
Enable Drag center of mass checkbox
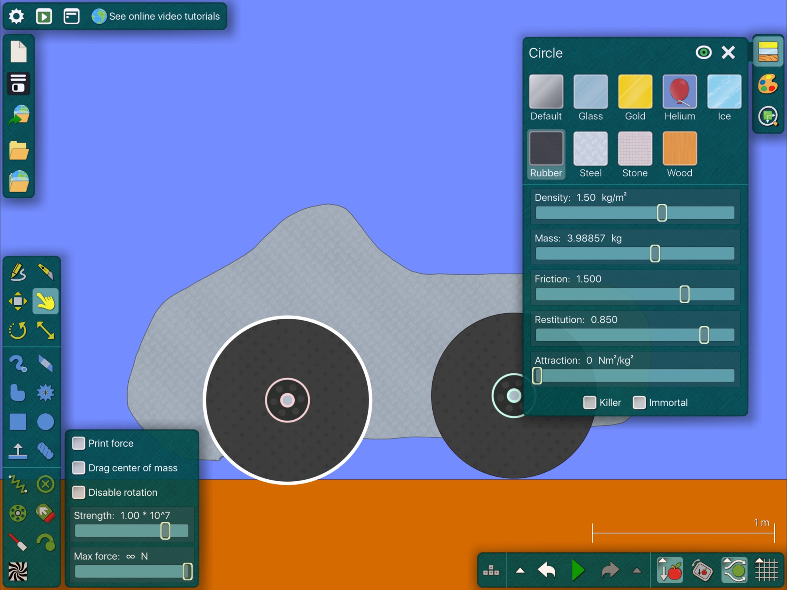[79, 468]
